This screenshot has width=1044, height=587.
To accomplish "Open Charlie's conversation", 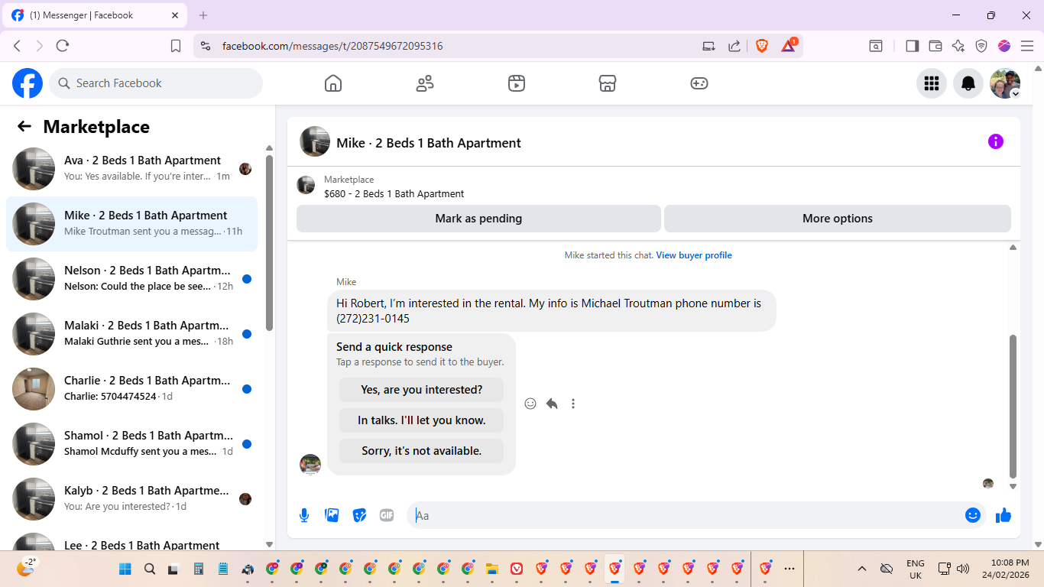I will [131, 389].
